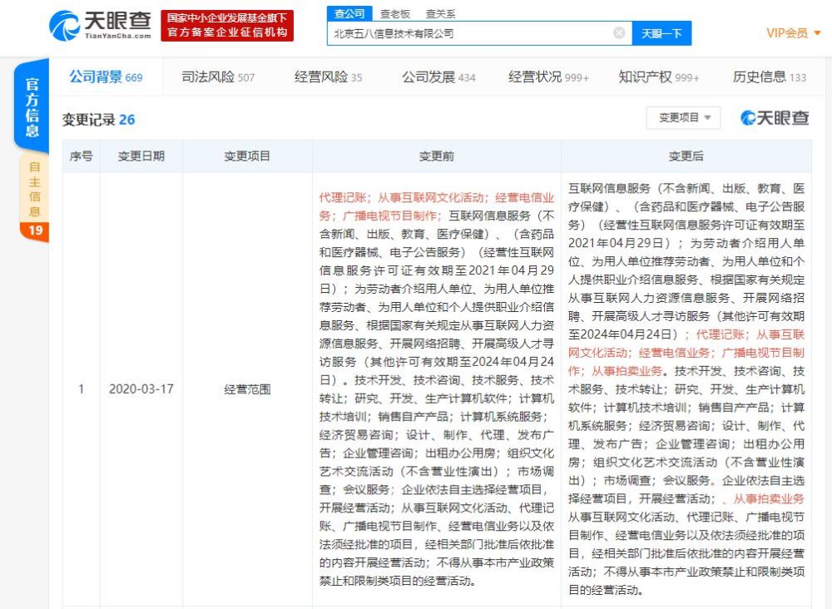Click the 变更前 column header
832x609 pixels.
pyautogui.click(x=436, y=156)
